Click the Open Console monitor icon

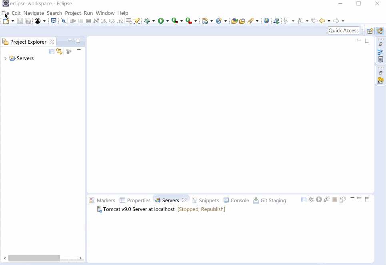[54, 21]
